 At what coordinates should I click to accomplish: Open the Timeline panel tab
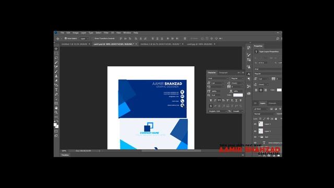pyautogui.click(x=65, y=155)
